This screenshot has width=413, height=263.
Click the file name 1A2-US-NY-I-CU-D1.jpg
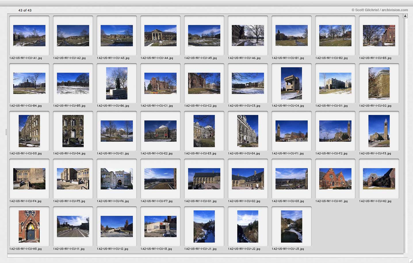tap(332, 106)
